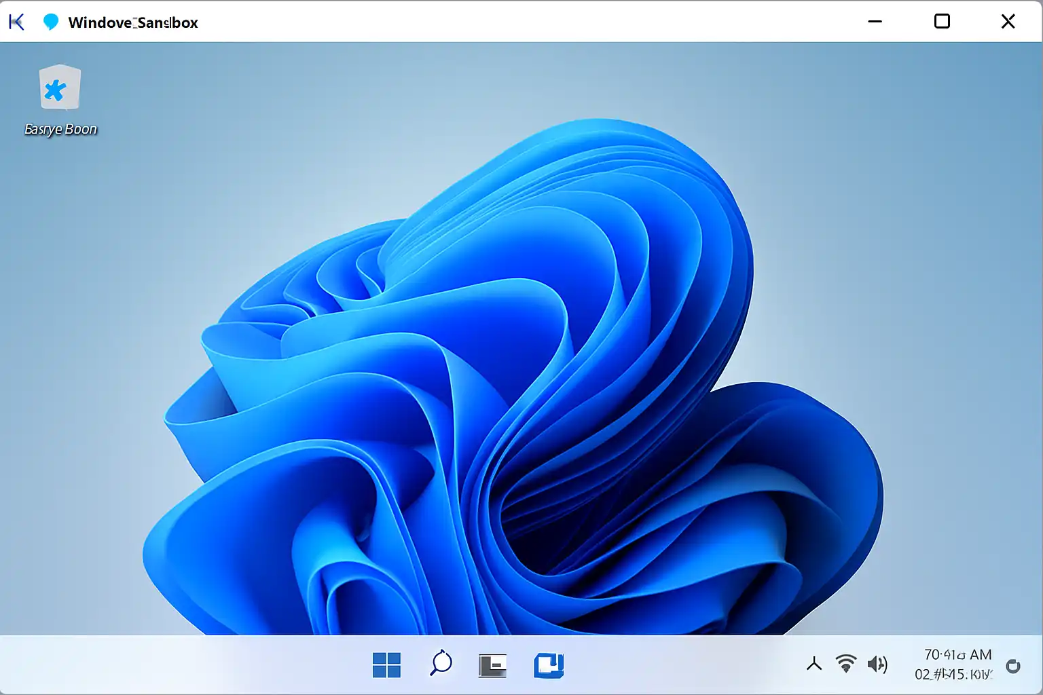The image size is (1043, 695).
Task: Click the date shown under the clock
Action: tap(953, 675)
